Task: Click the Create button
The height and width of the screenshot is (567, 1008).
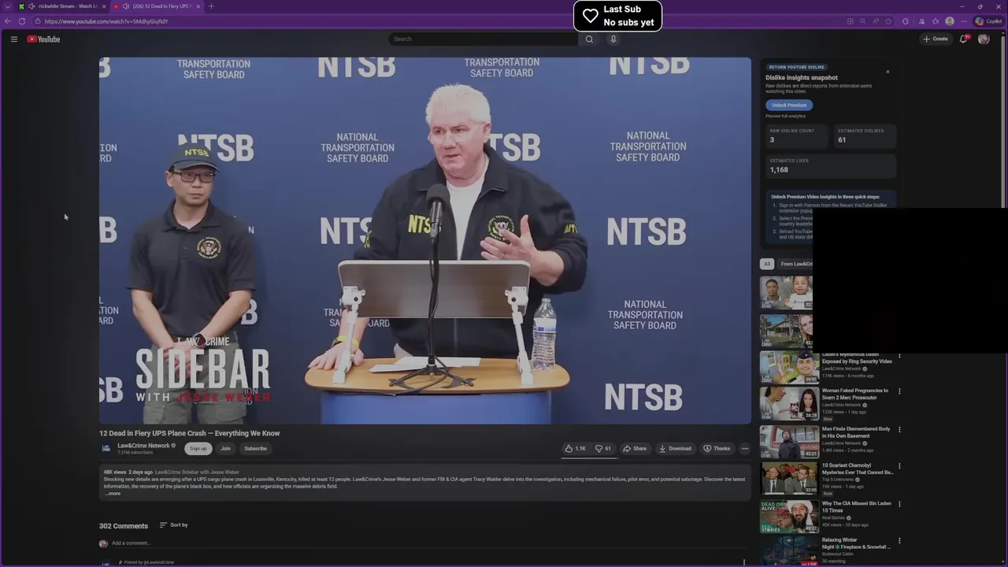Action: coord(936,39)
